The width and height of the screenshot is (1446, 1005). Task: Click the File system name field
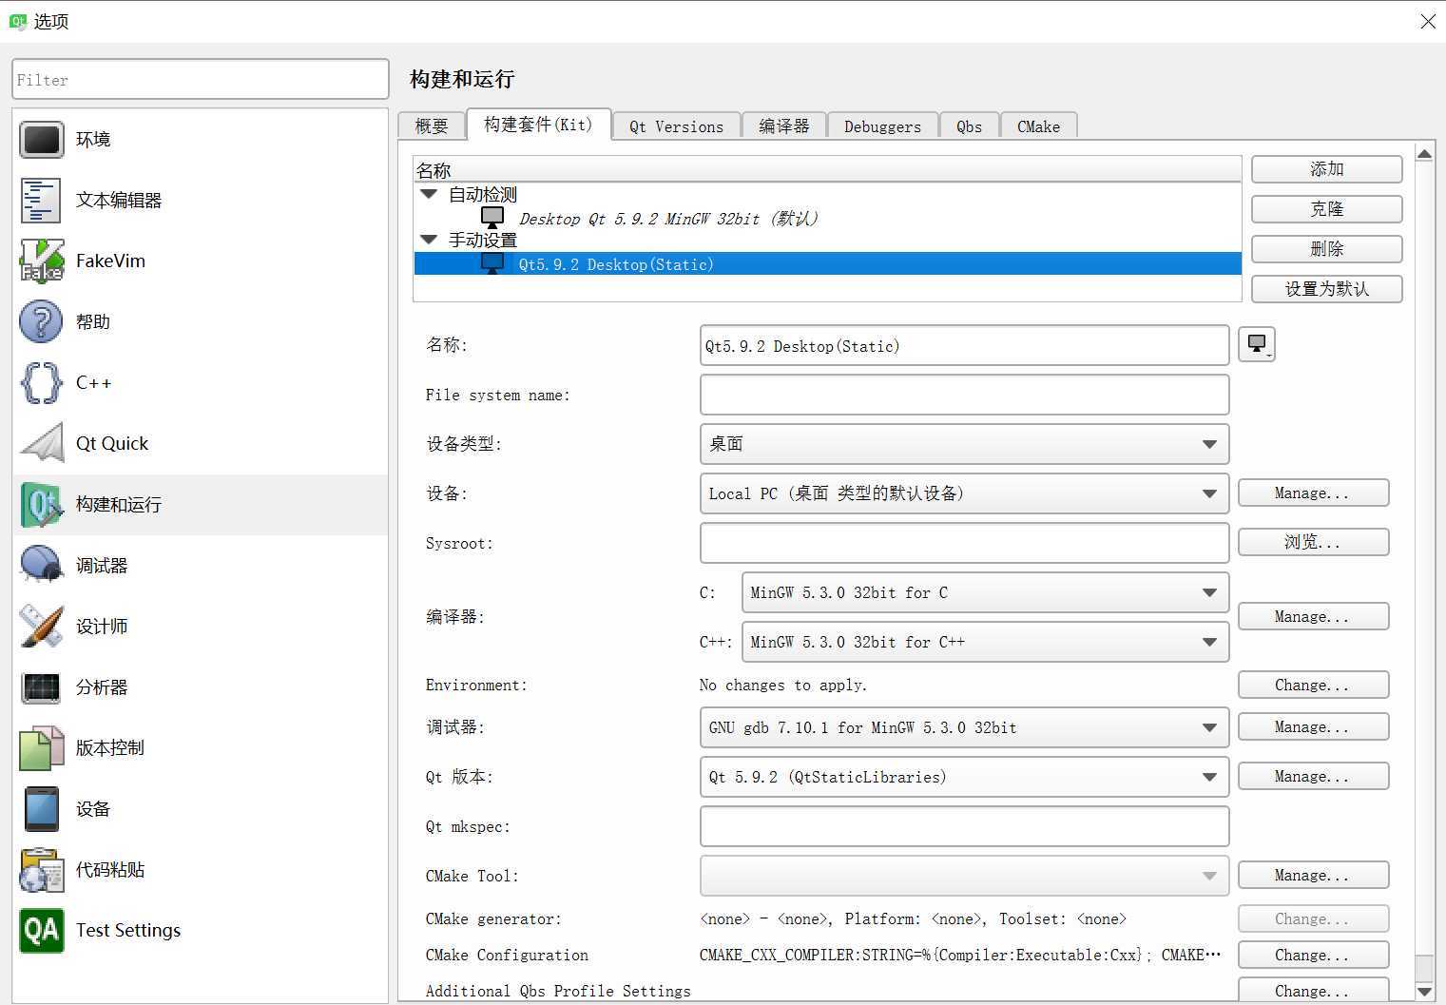(x=964, y=395)
